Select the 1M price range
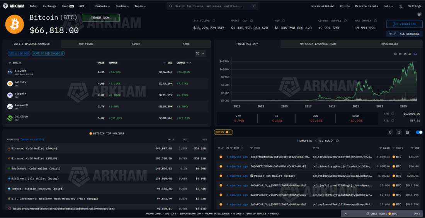The height and width of the screenshot is (218, 425). pyautogui.click(x=400, y=54)
